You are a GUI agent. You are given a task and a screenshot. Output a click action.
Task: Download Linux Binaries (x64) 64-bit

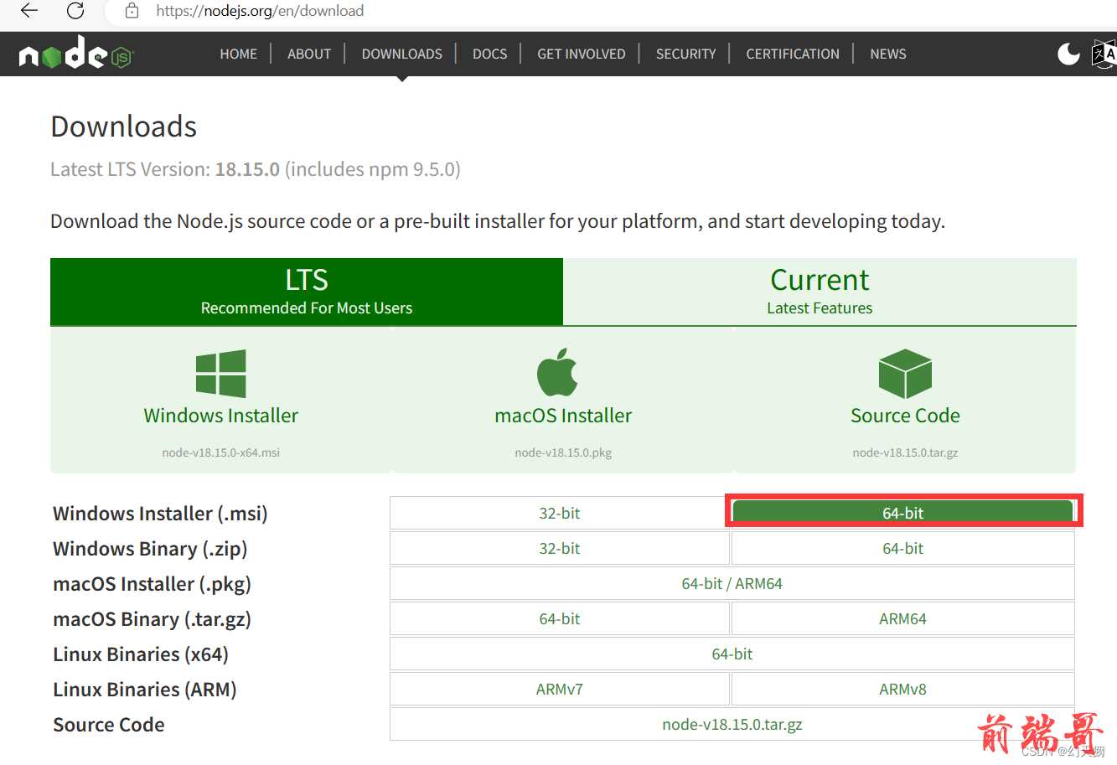(732, 654)
